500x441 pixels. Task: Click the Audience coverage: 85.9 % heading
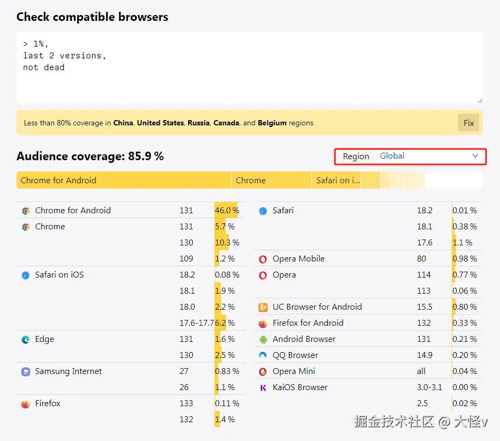click(x=90, y=156)
